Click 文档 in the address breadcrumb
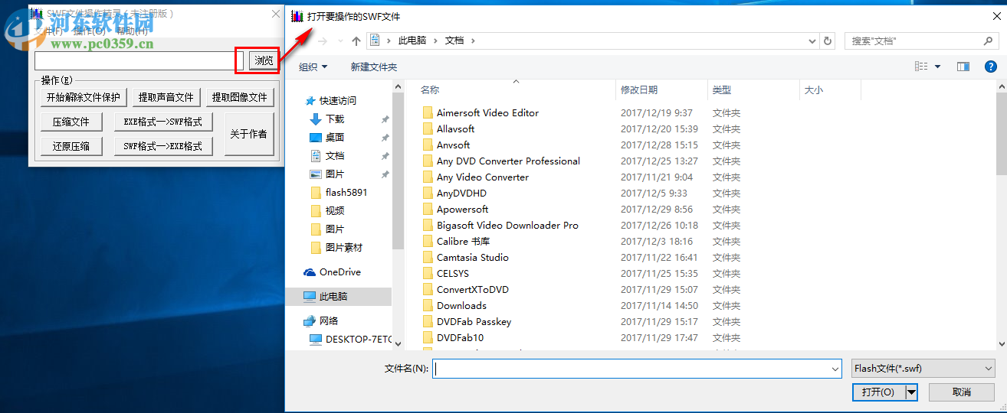 [454, 41]
